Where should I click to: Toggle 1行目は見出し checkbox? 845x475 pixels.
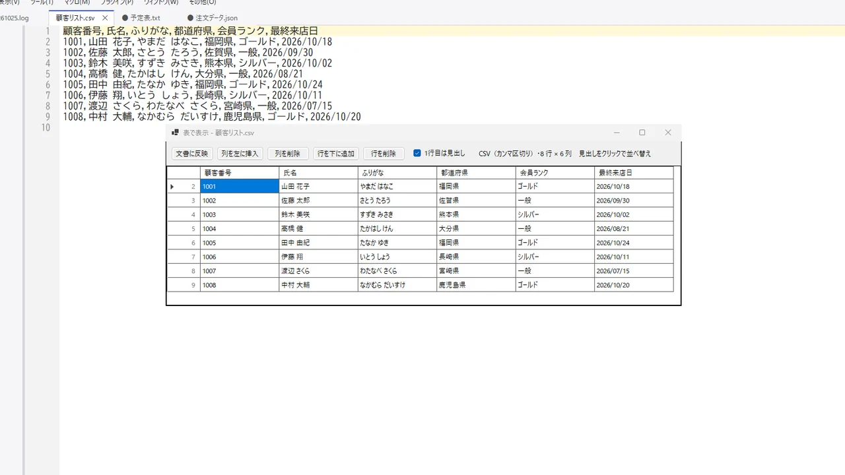pos(417,153)
